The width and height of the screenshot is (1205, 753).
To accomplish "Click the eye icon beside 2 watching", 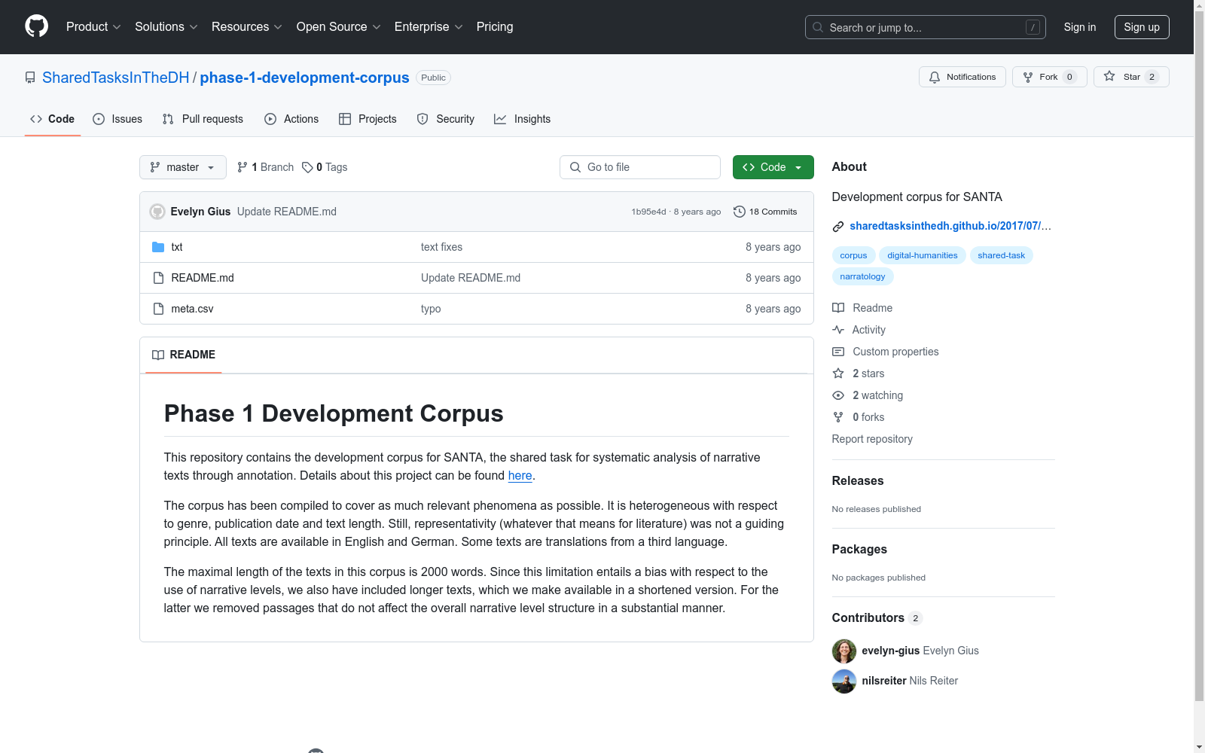I will (x=838, y=395).
